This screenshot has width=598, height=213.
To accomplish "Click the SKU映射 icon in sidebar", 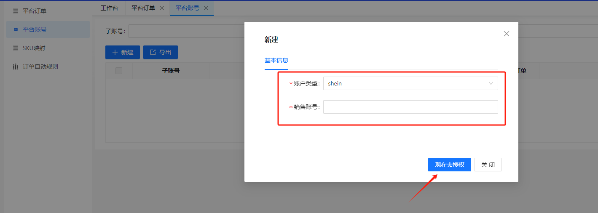I will (x=16, y=48).
